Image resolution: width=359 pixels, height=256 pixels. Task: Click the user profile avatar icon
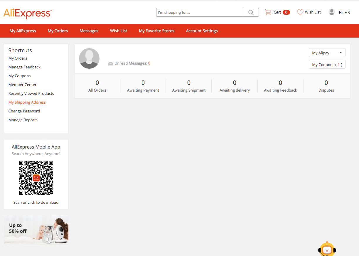coord(331,12)
